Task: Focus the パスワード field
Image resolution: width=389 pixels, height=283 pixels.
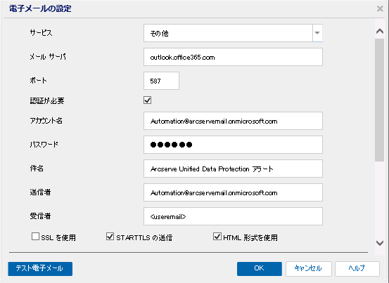Action: point(233,145)
